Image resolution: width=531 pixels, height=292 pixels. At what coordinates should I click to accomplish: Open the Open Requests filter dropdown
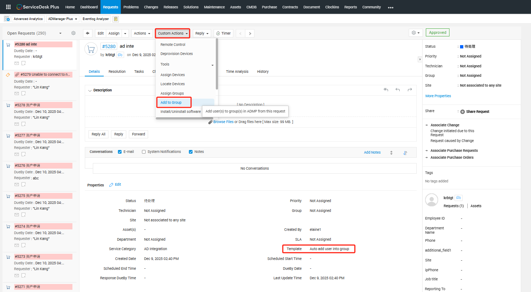click(x=60, y=33)
